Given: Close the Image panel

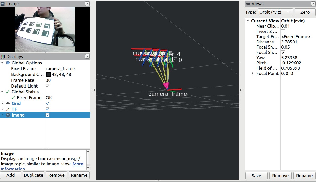Looking at the screenshot, I should coord(87,4).
